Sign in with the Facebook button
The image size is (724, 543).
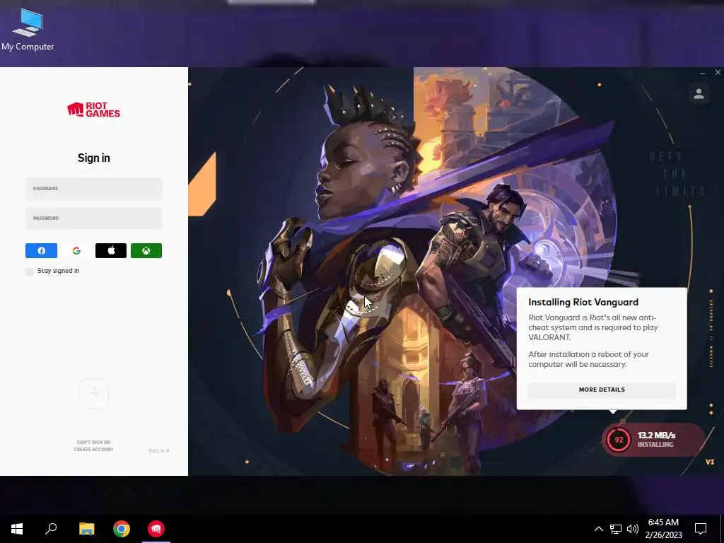coord(41,251)
